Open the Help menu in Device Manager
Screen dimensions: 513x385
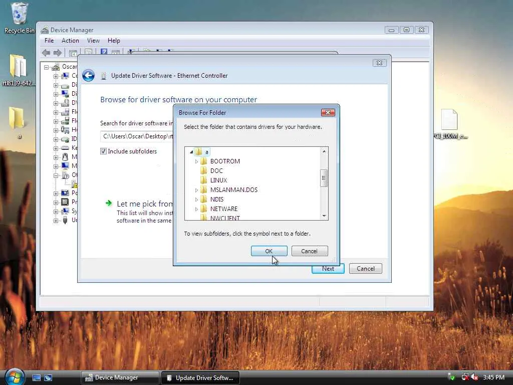pos(114,41)
